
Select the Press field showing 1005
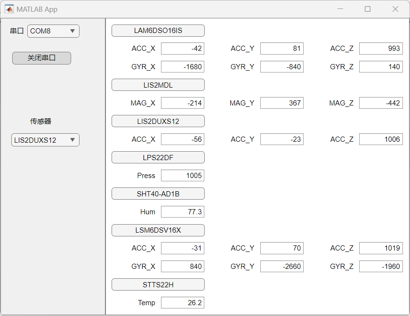pos(183,176)
